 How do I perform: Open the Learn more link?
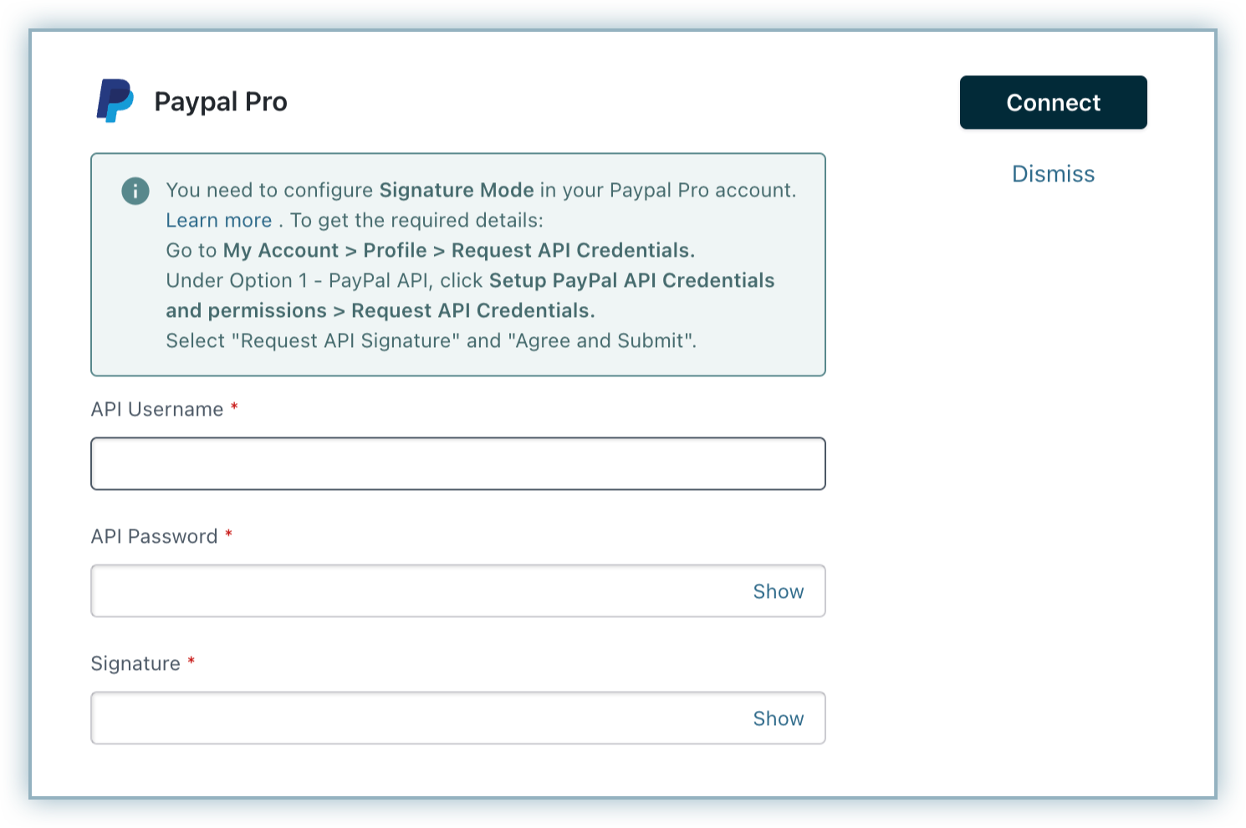click(218, 221)
